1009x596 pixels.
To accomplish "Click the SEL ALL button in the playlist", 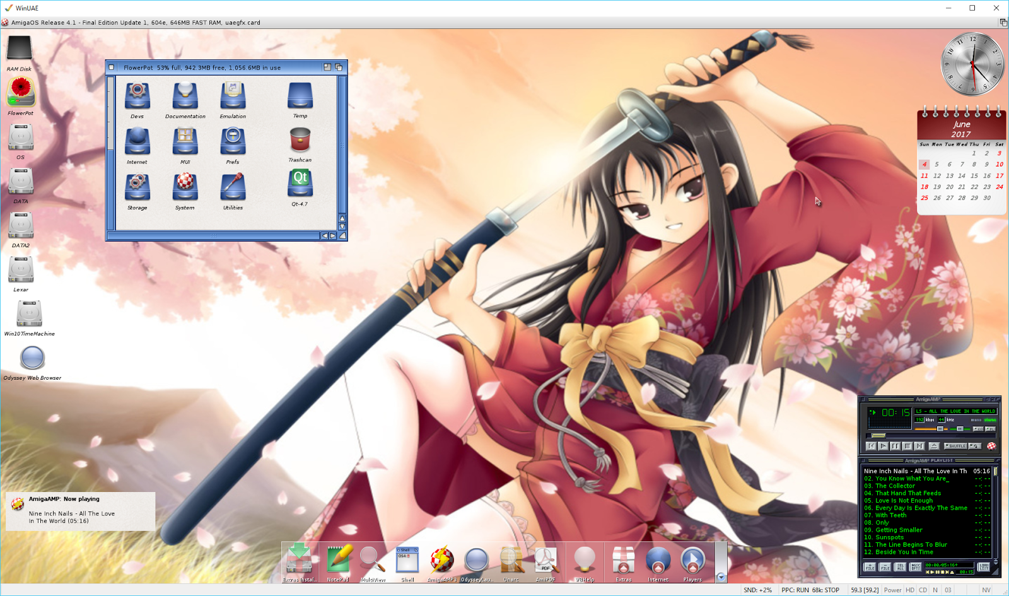I will [900, 567].
